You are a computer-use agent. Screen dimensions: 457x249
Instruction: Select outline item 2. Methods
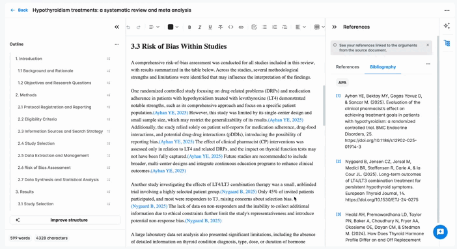tap(26, 95)
